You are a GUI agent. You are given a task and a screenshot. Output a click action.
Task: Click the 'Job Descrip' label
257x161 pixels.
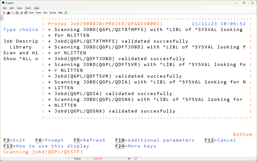[21, 41]
